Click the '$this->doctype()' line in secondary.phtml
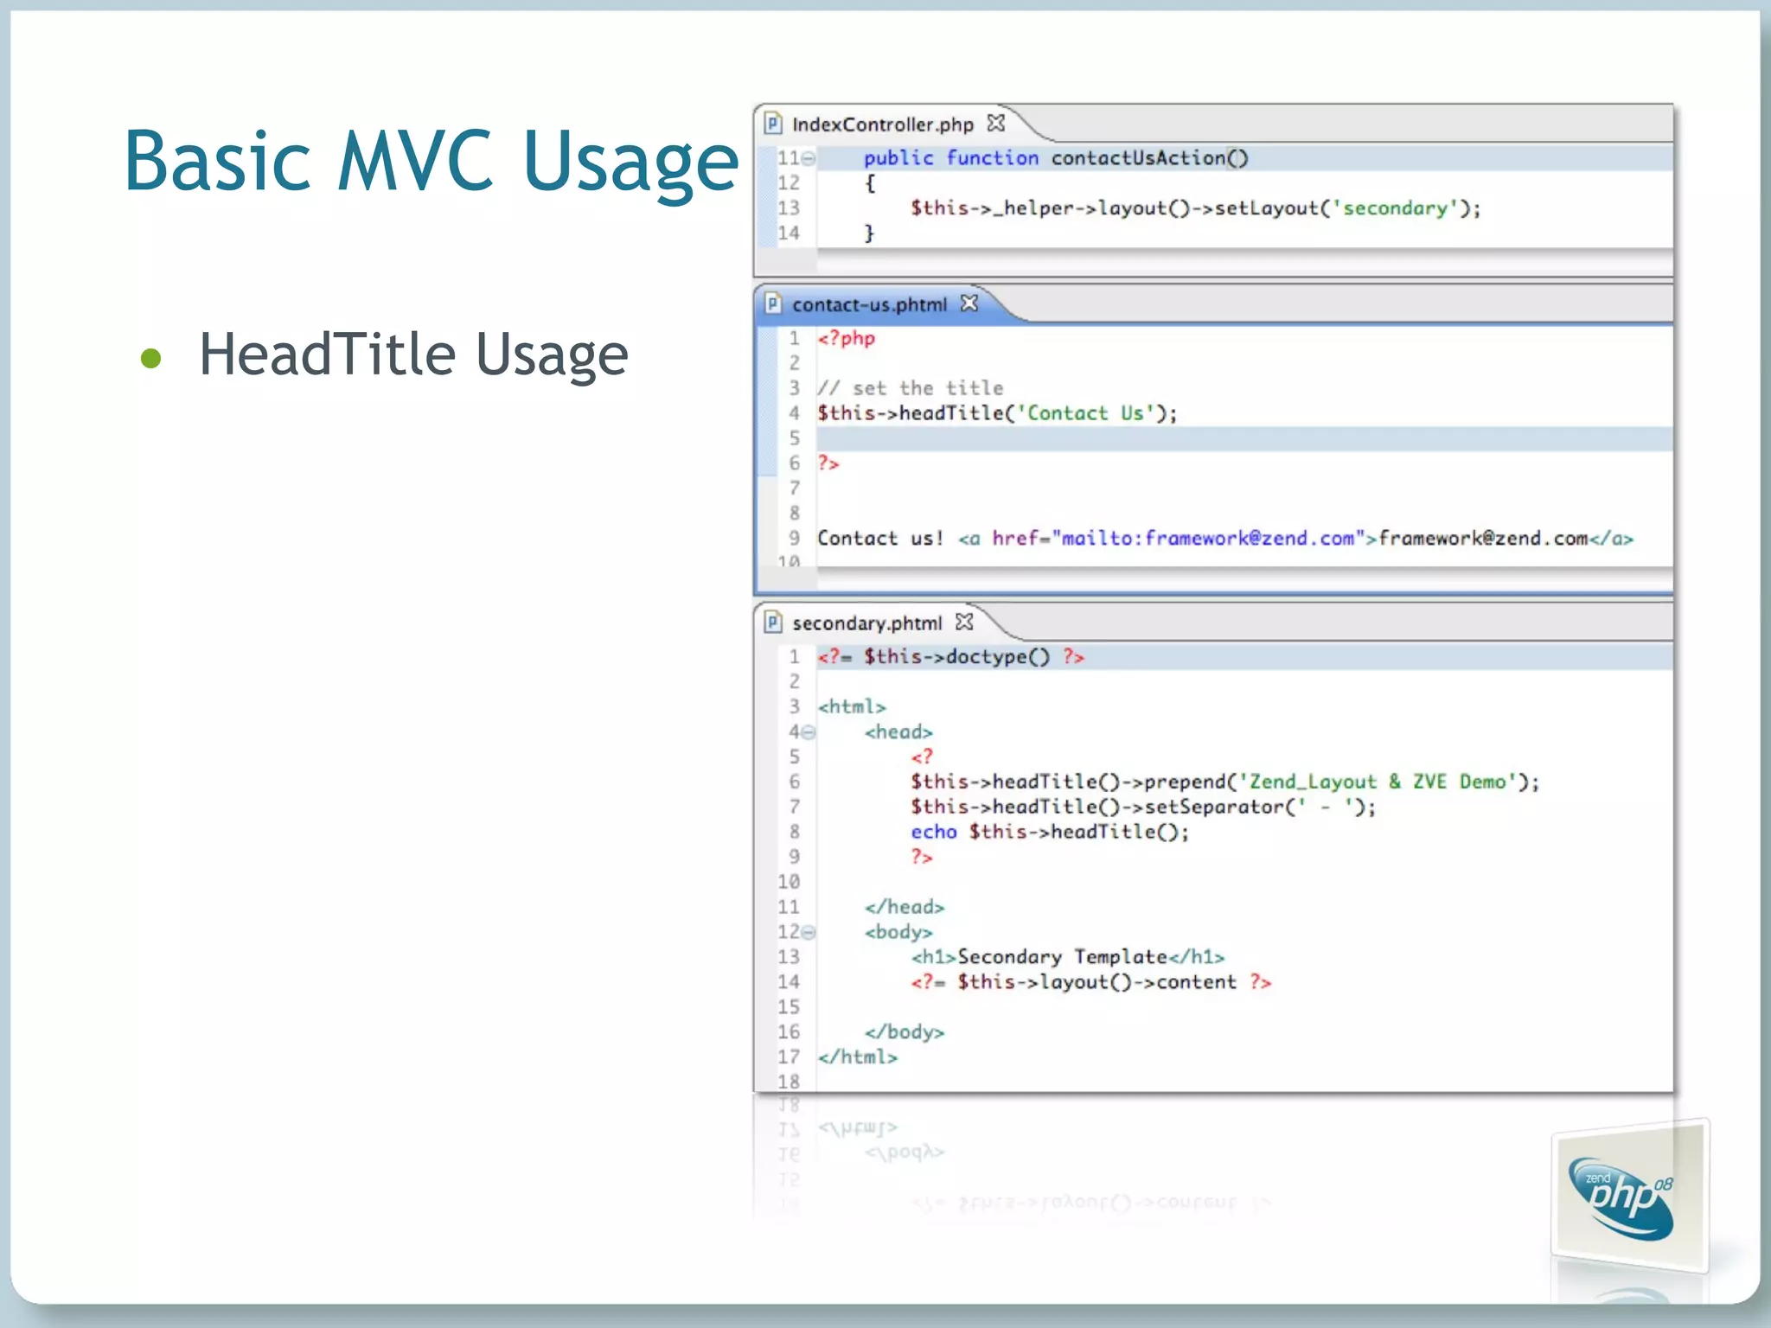The height and width of the screenshot is (1328, 1771). (951, 657)
